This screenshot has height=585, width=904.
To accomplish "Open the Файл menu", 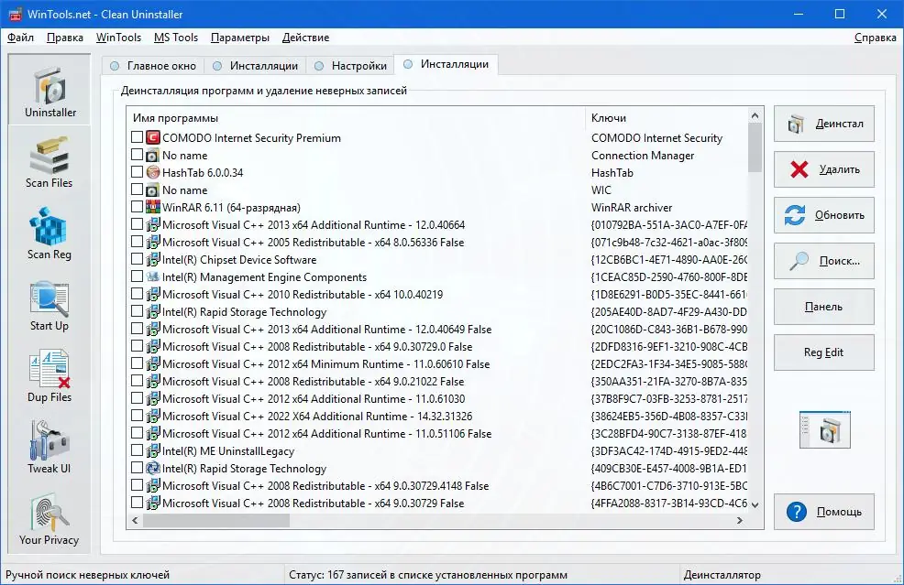I will click(x=20, y=38).
